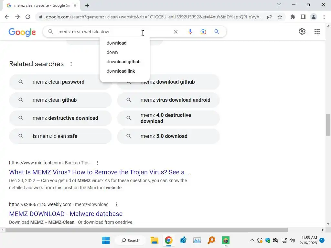Search related: memz clean github
331x248 pixels.
click(x=60, y=100)
